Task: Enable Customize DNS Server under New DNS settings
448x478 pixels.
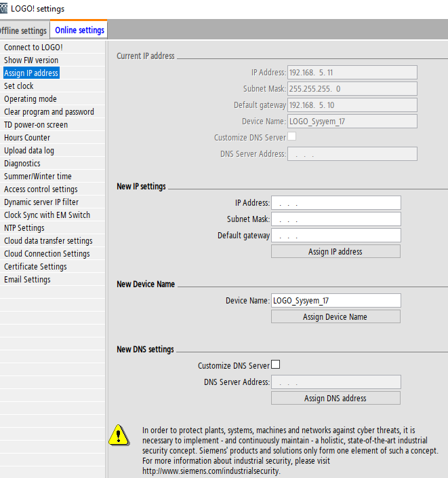Action: pos(275,365)
